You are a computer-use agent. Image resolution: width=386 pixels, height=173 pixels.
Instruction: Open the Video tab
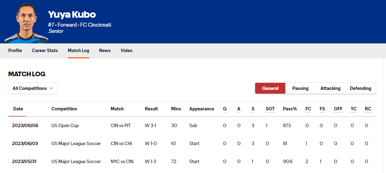click(x=126, y=51)
